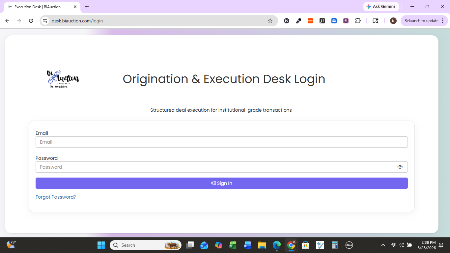
Task: Open the blue gear extension icon
Action: (x=334, y=21)
